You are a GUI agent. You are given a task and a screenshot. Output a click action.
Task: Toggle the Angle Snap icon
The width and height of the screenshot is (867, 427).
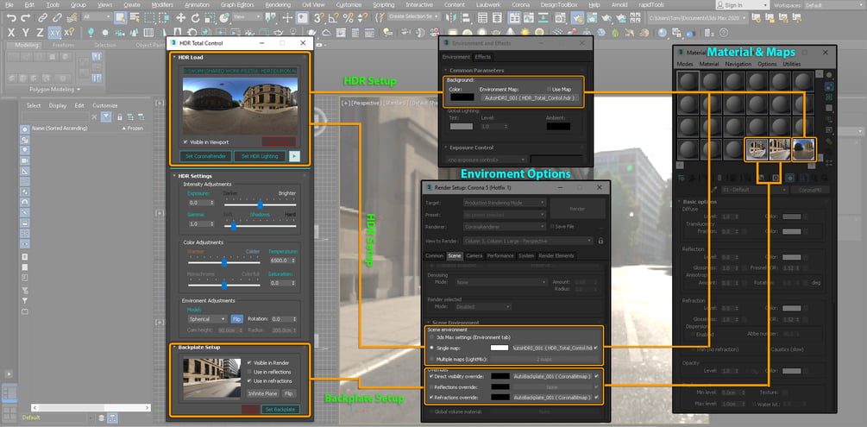pos(334,18)
